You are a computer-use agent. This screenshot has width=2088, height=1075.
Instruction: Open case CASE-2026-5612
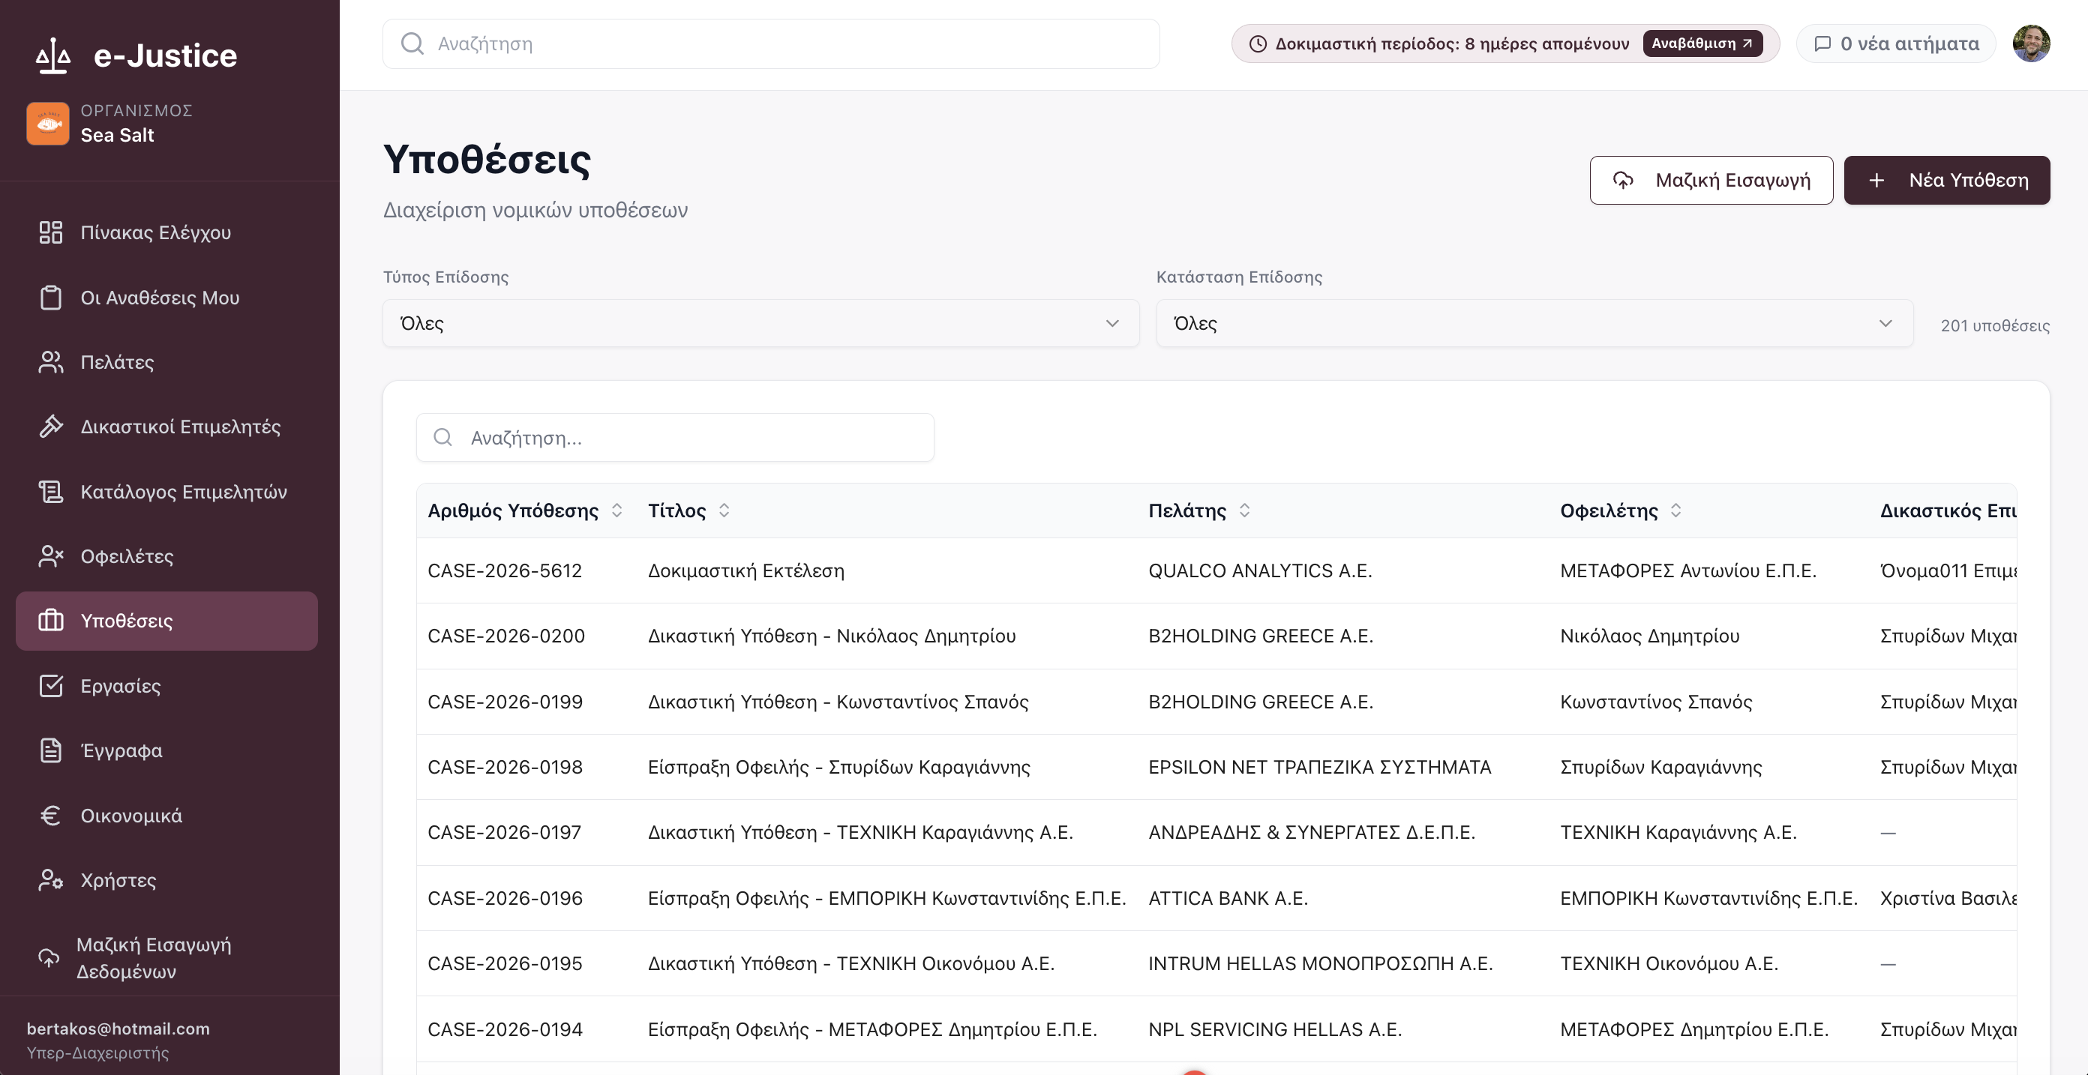point(505,571)
